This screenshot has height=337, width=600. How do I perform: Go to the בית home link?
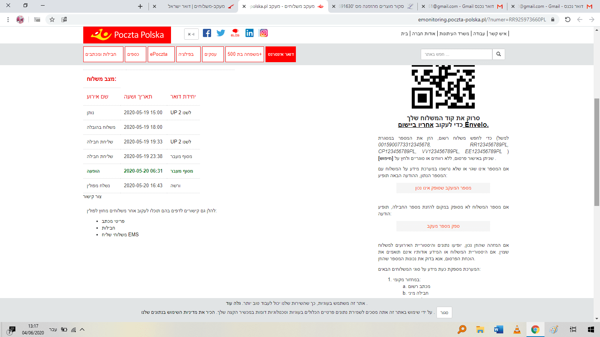(404, 34)
